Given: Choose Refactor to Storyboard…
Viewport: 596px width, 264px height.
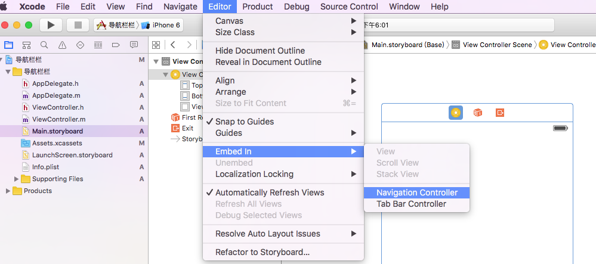Looking at the screenshot, I should pyautogui.click(x=283, y=252).
